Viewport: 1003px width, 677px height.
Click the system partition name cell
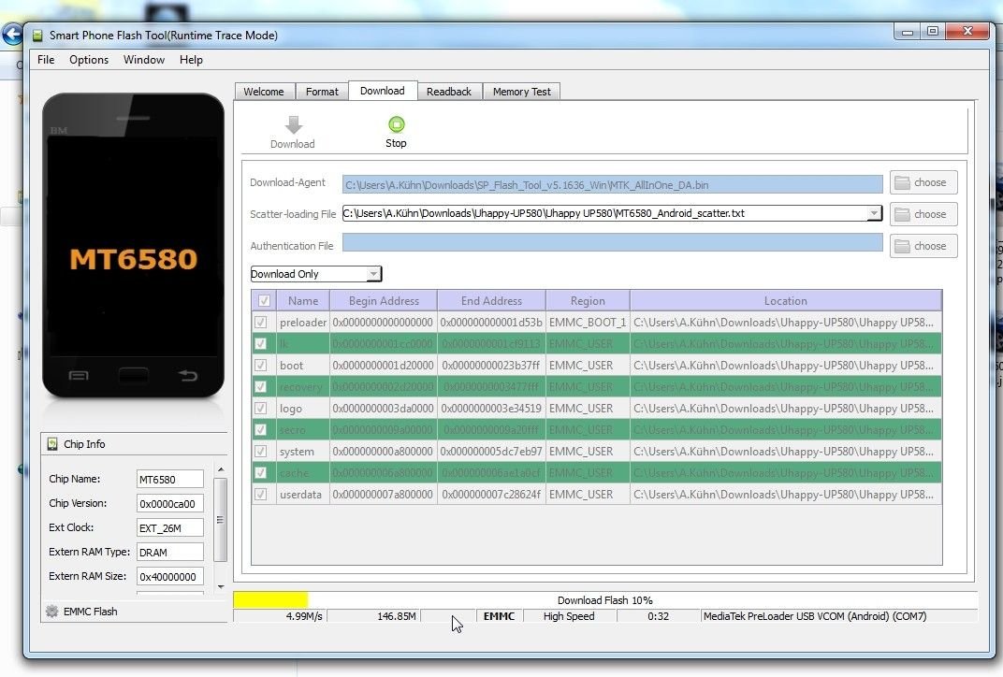point(302,452)
